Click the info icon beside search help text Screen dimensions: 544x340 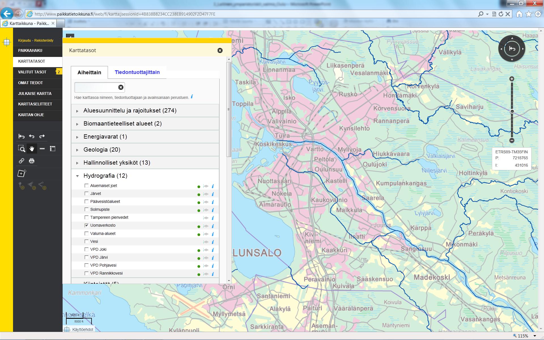click(192, 97)
